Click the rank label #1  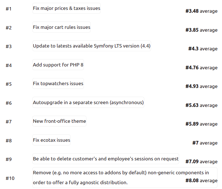(x=9, y=9)
